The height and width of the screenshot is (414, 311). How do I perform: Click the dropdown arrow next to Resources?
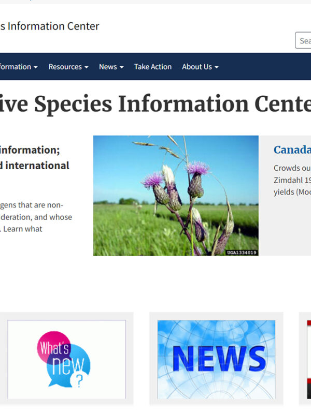(87, 67)
